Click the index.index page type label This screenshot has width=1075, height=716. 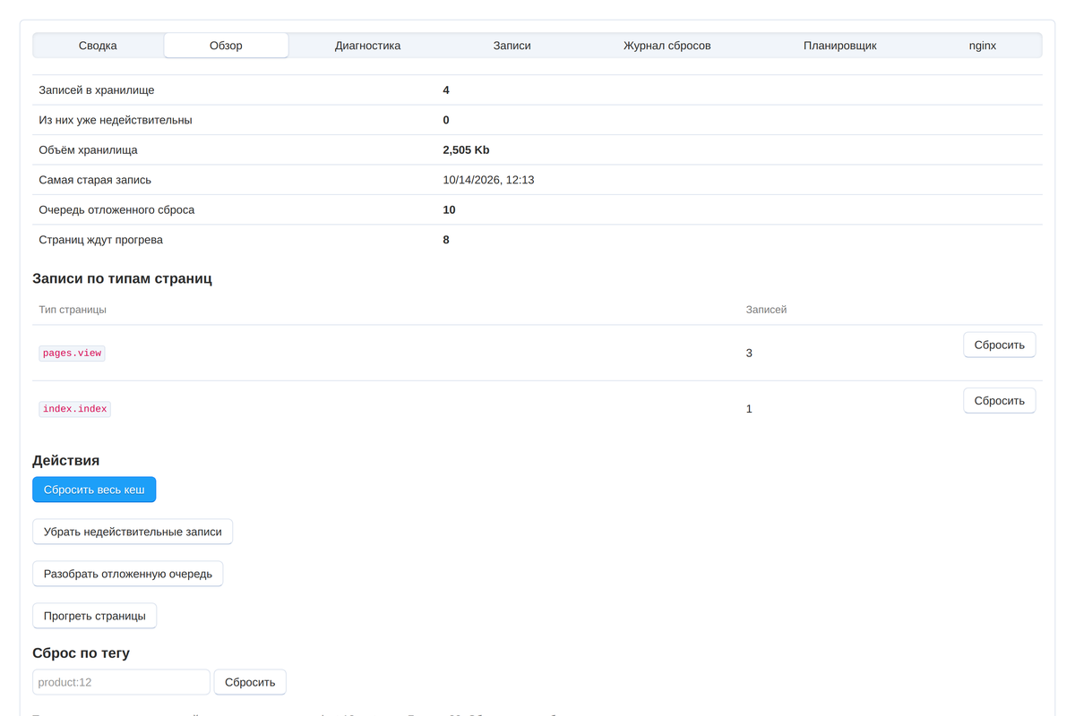pos(75,409)
